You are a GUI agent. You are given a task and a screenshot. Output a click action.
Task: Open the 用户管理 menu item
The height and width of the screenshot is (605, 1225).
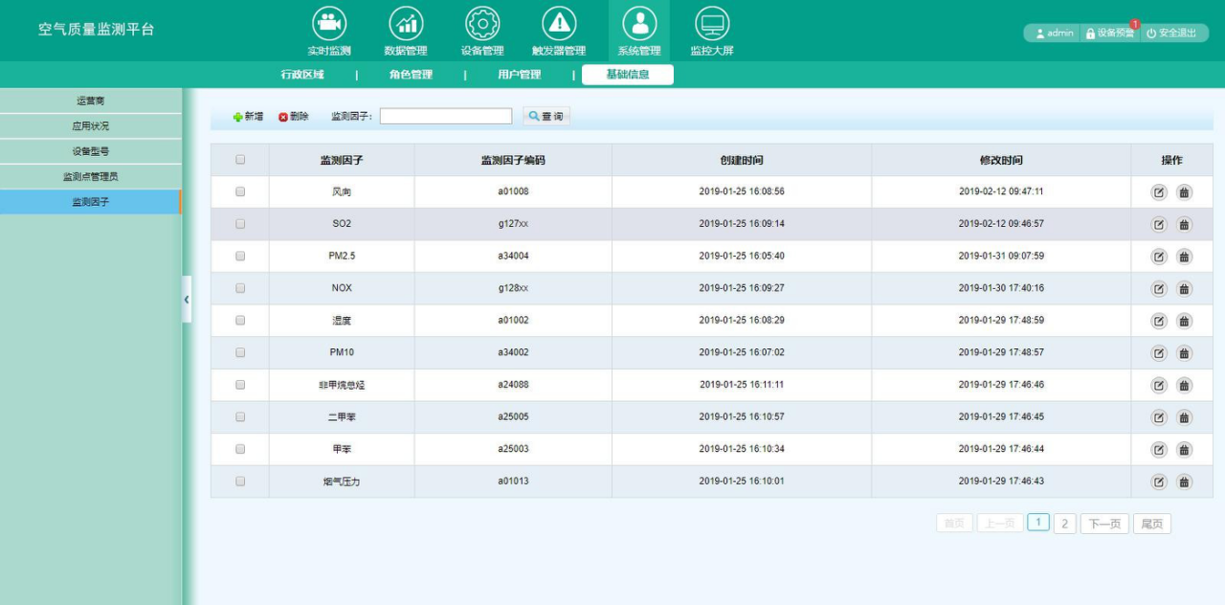522,73
